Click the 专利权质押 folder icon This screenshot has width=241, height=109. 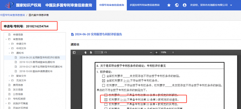pos(9,99)
